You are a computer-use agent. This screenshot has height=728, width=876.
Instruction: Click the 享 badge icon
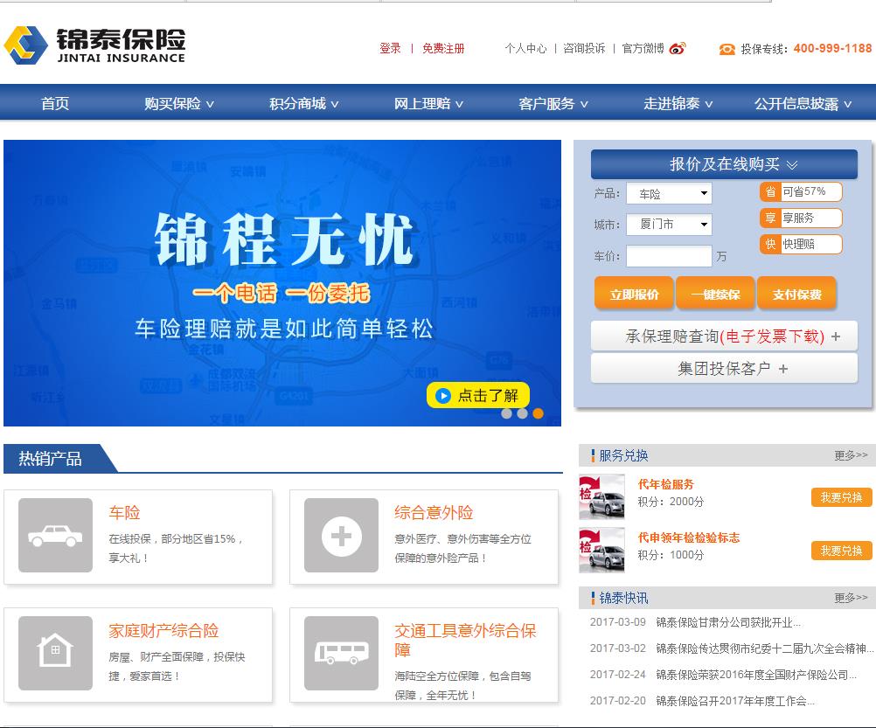tap(770, 218)
